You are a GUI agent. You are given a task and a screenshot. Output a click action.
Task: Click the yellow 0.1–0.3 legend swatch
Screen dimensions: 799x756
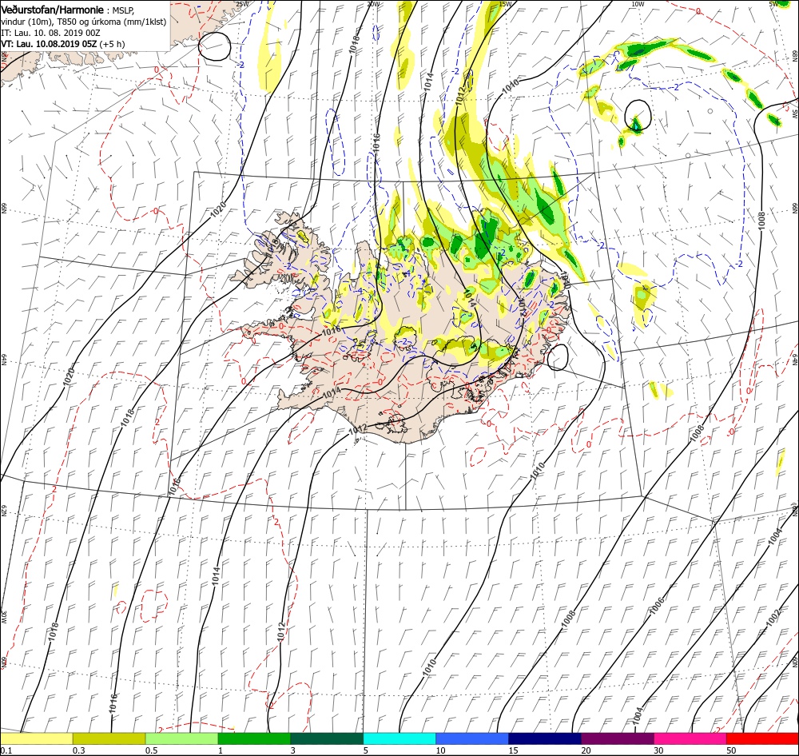click(x=37, y=738)
